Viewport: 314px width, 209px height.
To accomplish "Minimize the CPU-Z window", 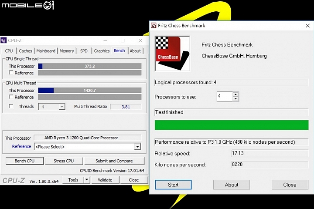I will pyautogui.click(x=106, y=40).
